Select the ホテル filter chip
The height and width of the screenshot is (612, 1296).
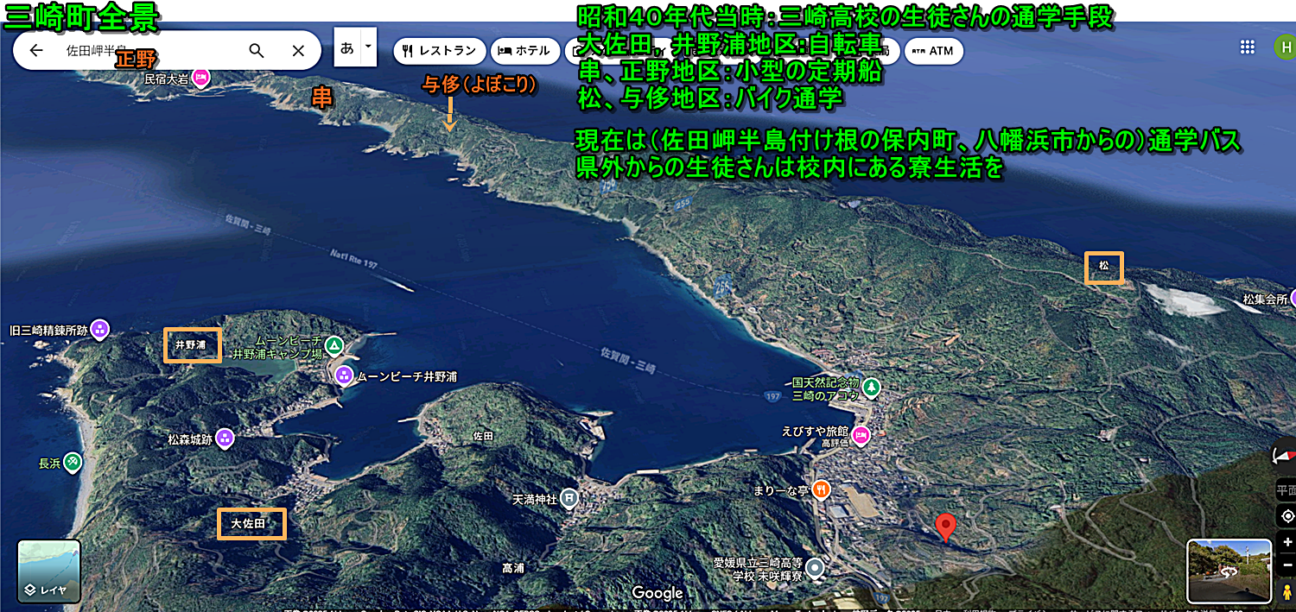[524, 51]
